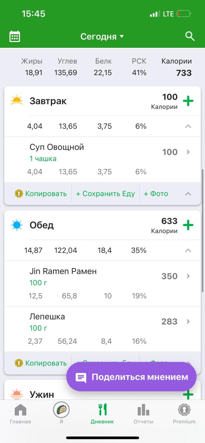Open the calendar icon in header
The height and width of the screenshot is (443, 205).
pos(15,36)
